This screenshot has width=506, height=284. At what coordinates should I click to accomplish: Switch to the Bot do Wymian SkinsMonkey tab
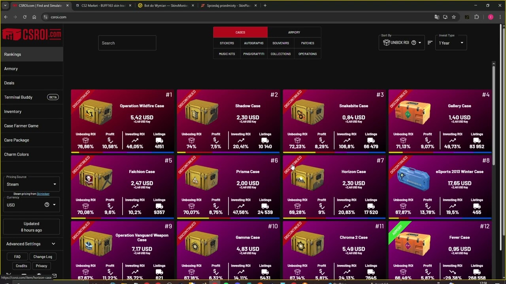[x=166, y=6]
